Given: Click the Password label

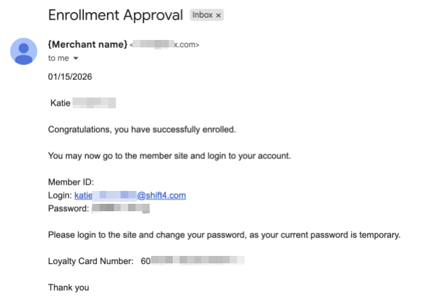Looking at the screenshot, I should (68, 209).
